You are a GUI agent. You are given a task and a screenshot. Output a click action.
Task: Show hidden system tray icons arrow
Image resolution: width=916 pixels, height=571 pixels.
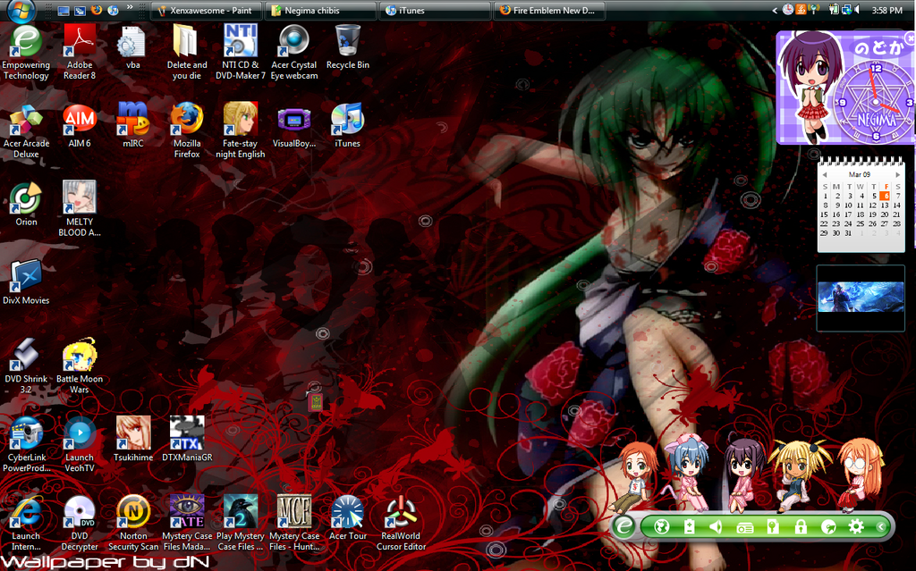776,10
